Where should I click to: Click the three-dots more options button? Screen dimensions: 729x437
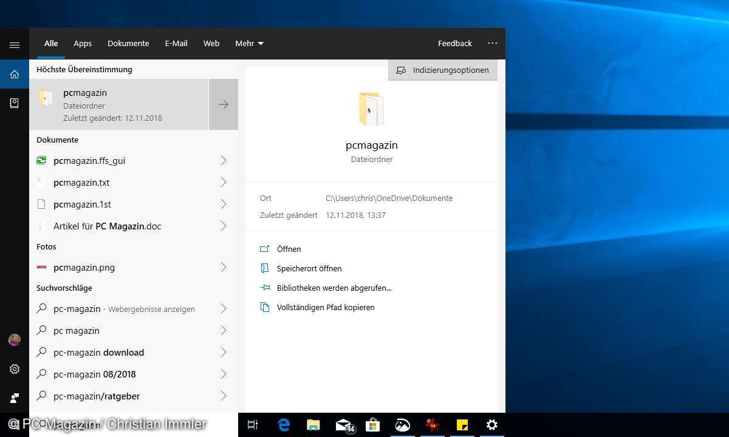pos(492,43)
